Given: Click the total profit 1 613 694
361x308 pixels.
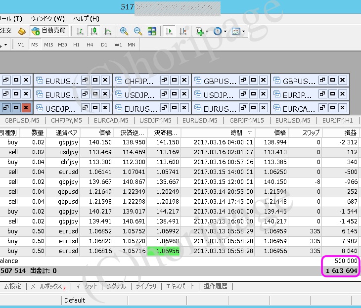Looking at the screenshot, I should (x=341, y=271).
